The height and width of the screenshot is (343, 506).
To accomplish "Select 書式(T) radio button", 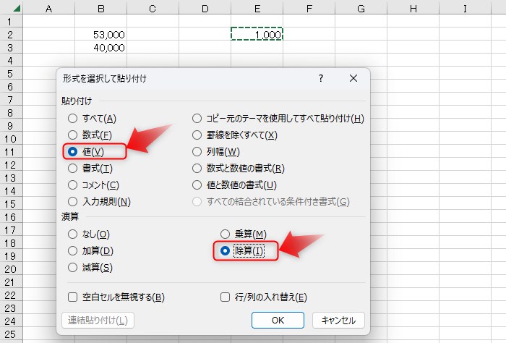I will pyautogui.click(x=90, y=169).
